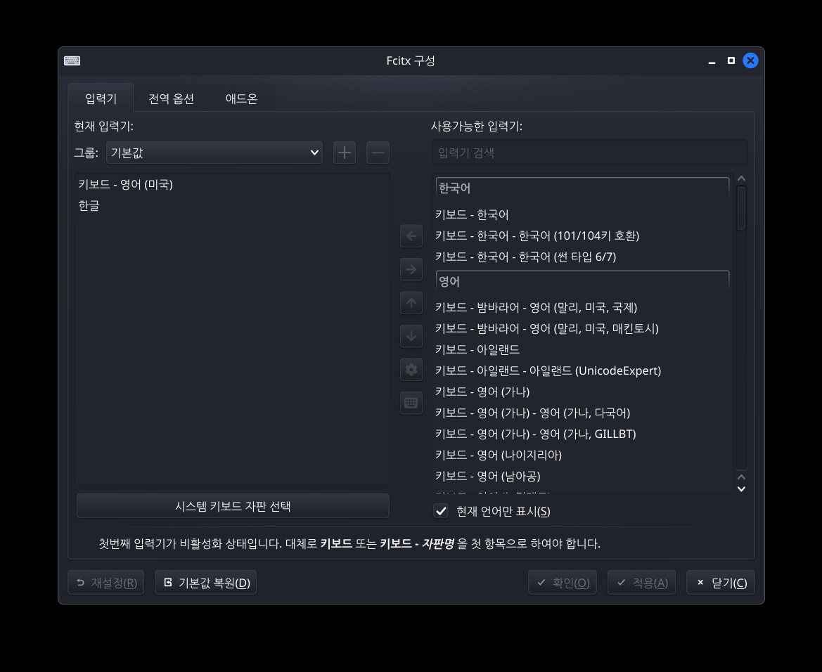Click the move down arrow icon
The width and height of the screenshot is (822, 672).
[411, 336]
